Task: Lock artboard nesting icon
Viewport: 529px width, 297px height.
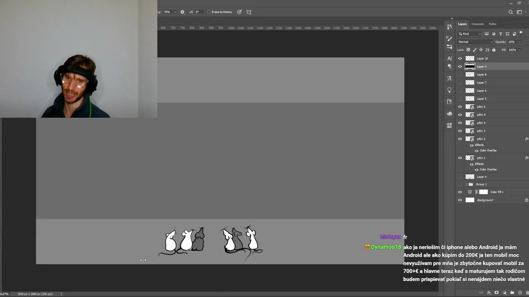Action: pyautogui.click(x=488, y=50)
